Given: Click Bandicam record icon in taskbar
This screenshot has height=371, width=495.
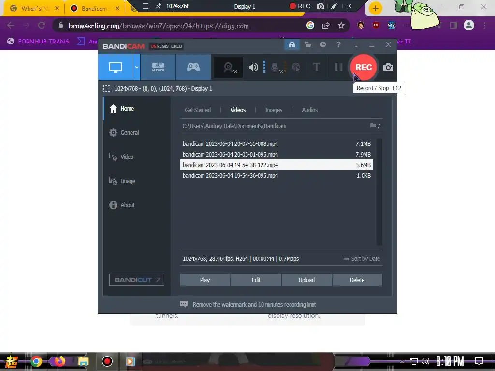Looking at the screenshot, I should point(107,361).
